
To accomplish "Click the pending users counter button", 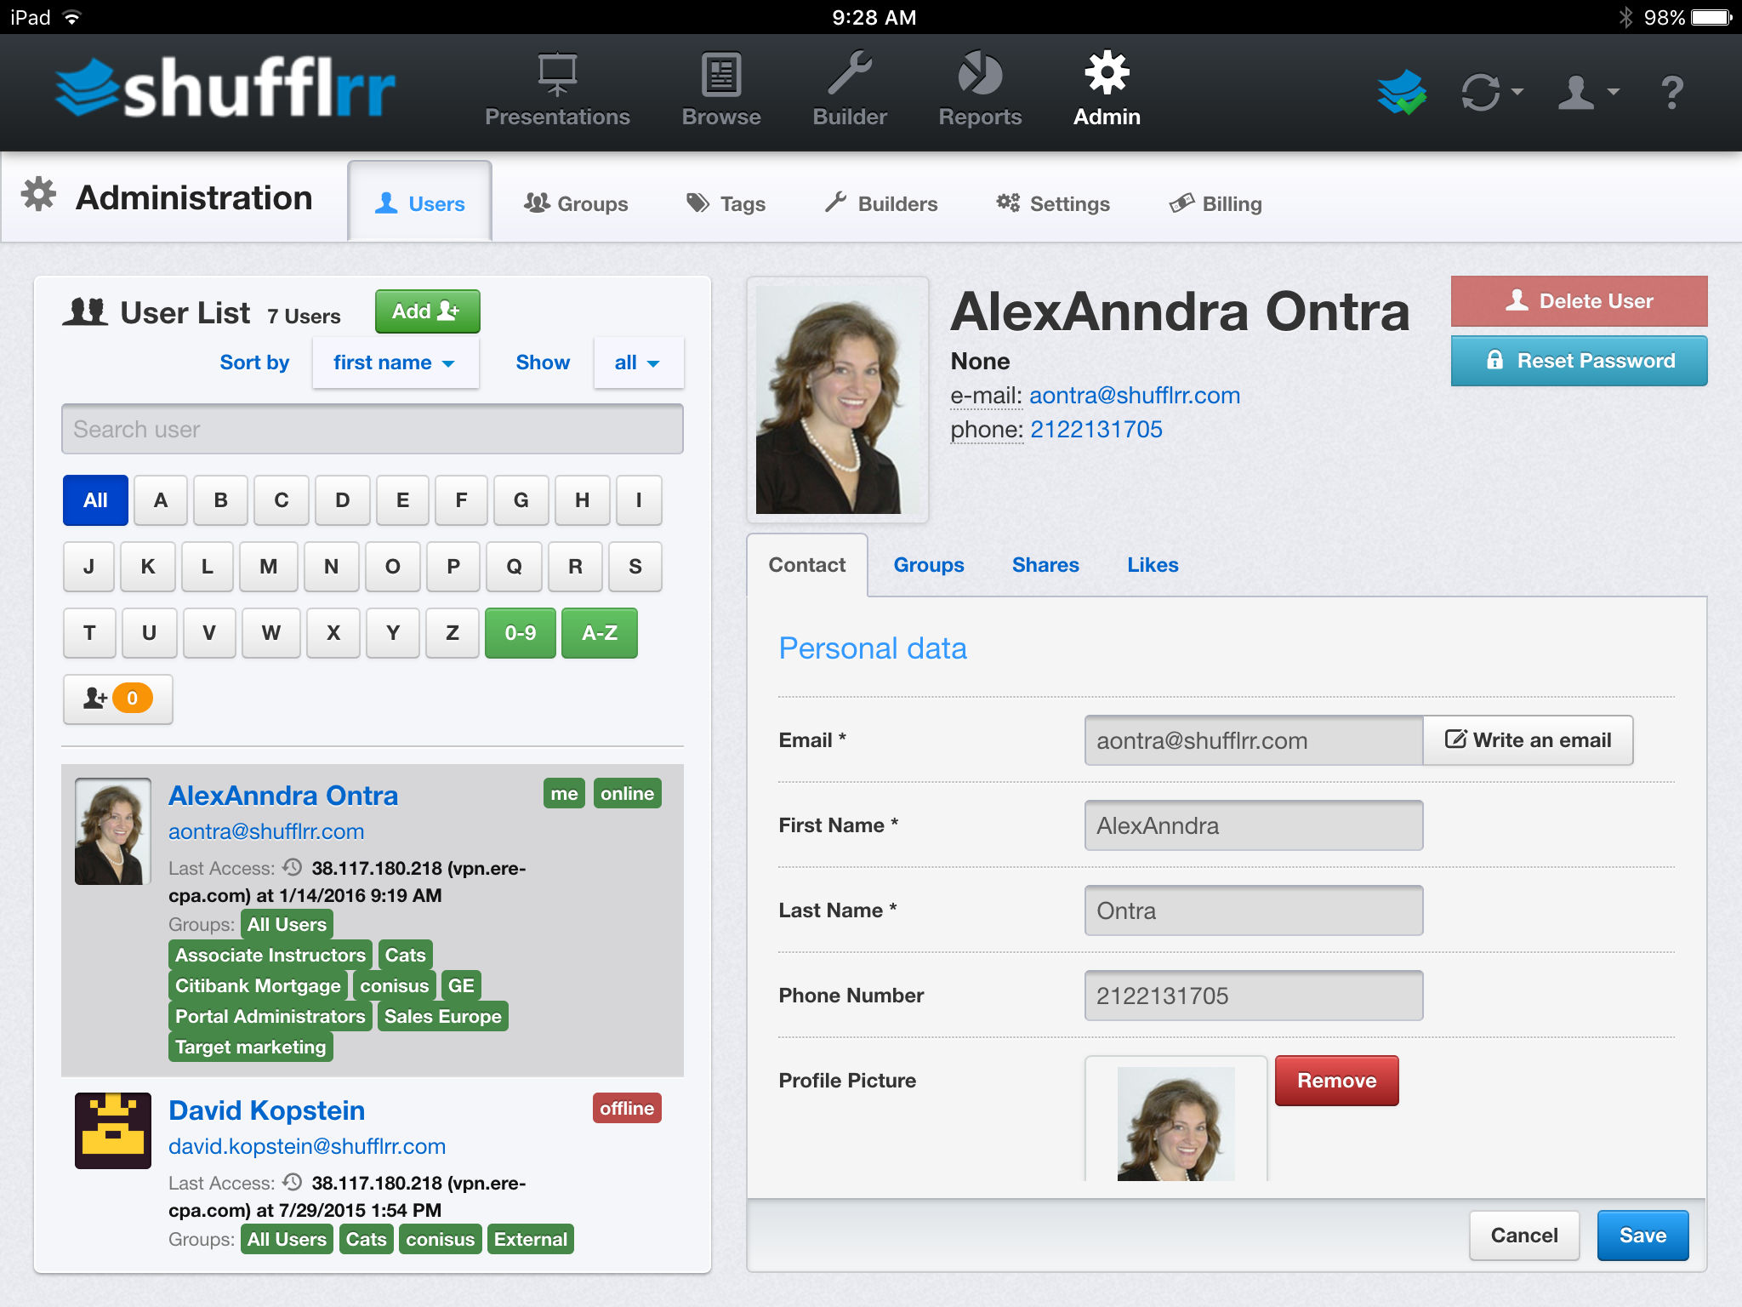I will pyautogui.click(x=118, y=699).
